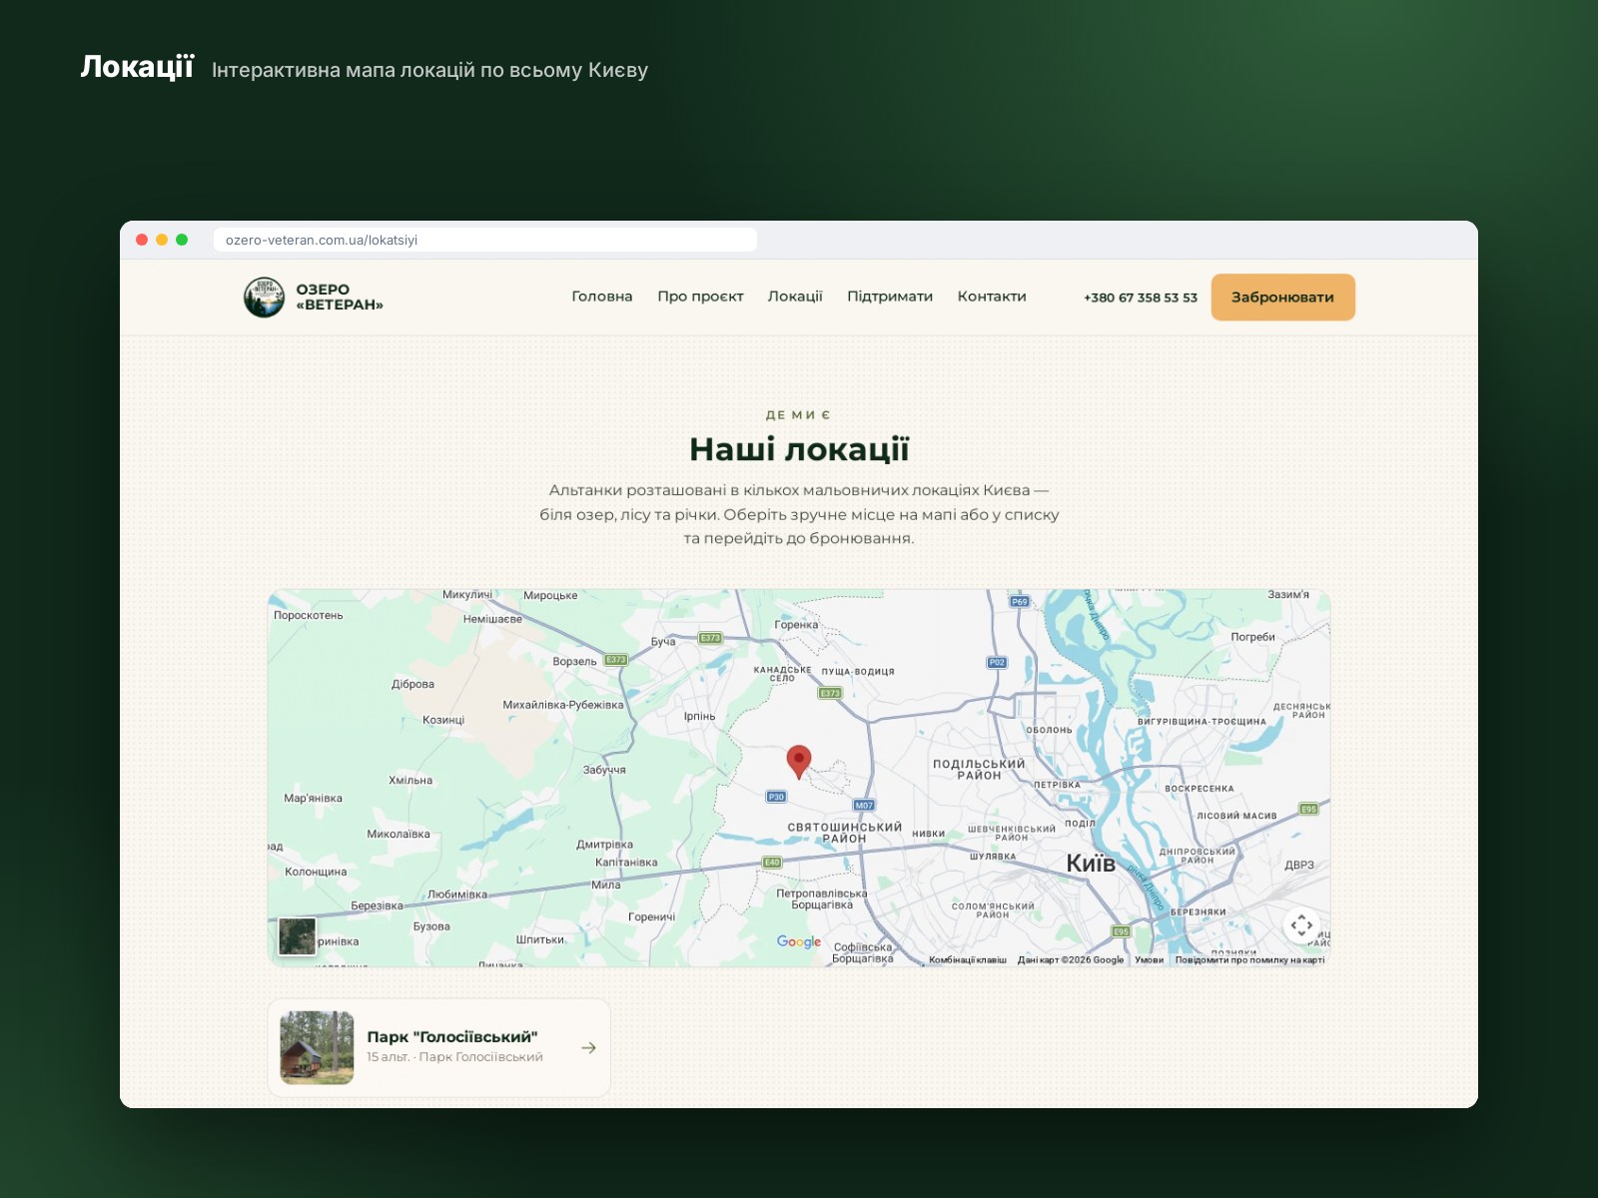The width and height of the screenshot is (1598, 1198).
Task: Open Комбінації клавіш on the map
Action: [968, 960]
